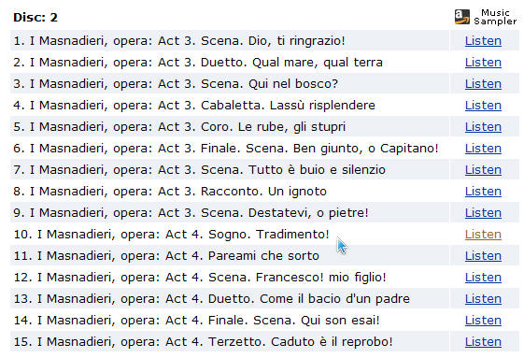The image size is (524, 358).
Task: Select the Disc: 2 heading
Action: tap(35, 18)
